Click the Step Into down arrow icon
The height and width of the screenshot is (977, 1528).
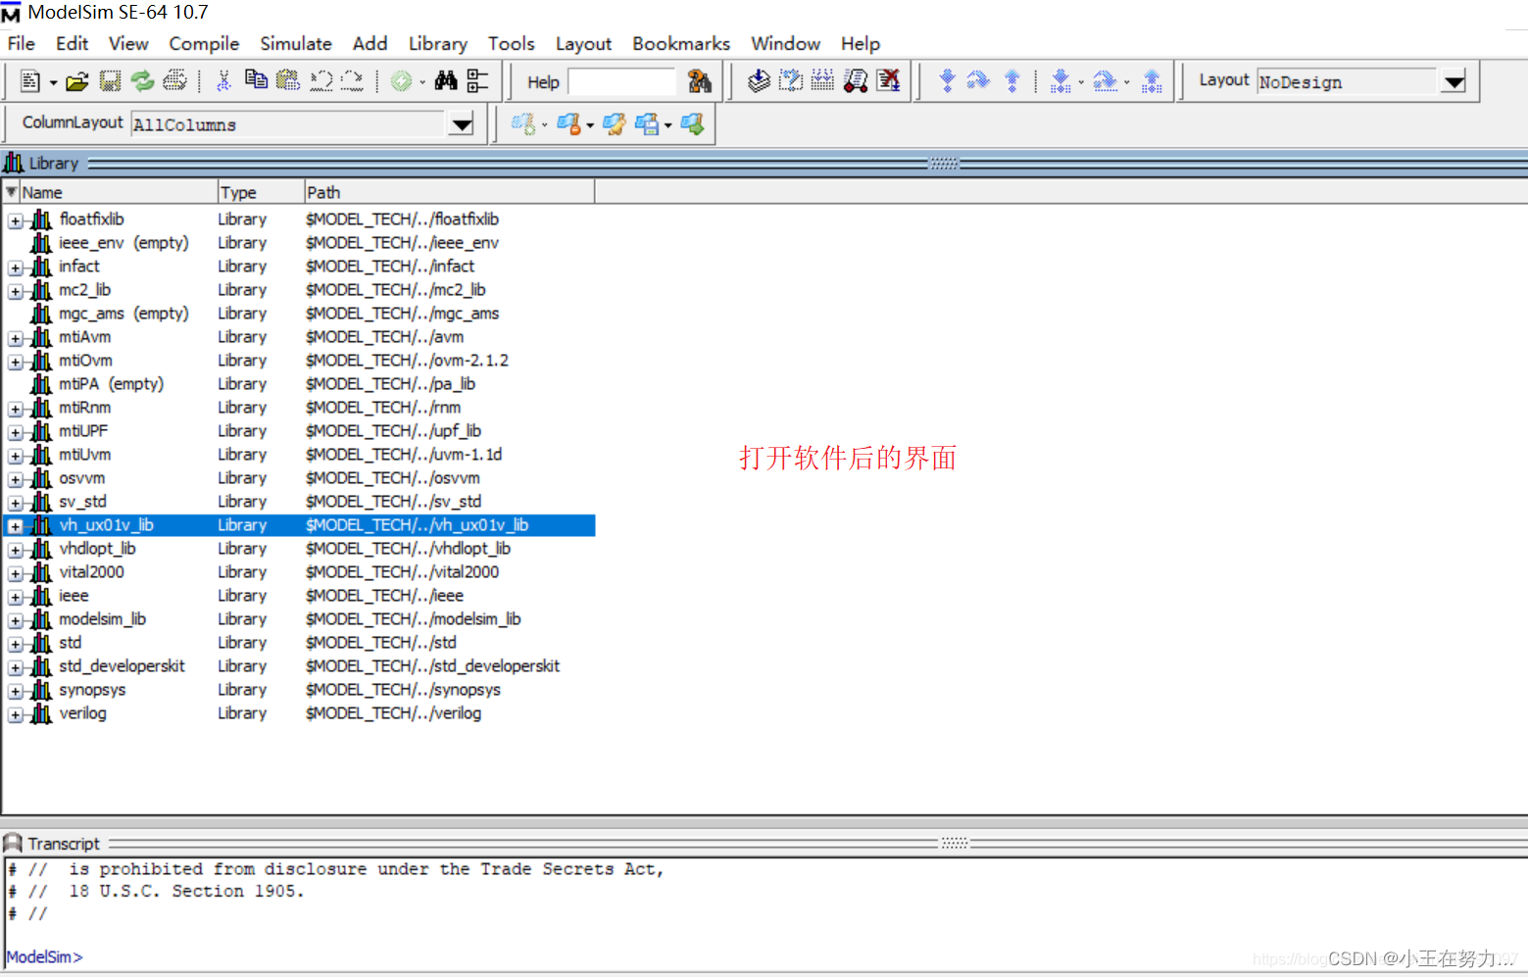coord(947,81)
